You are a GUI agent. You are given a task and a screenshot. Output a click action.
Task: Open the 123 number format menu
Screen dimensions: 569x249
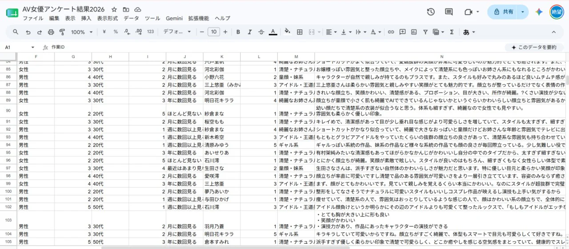pyautogui.click(x=150, y=32)
